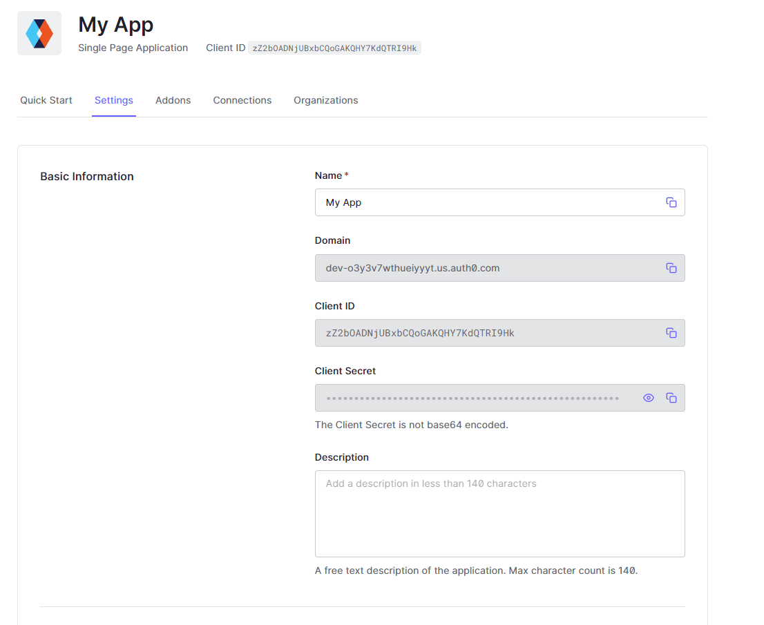Copy the Client Secret value

671,397
